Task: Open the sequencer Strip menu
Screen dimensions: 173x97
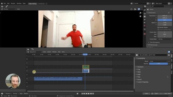Action: tap(63, 52)
